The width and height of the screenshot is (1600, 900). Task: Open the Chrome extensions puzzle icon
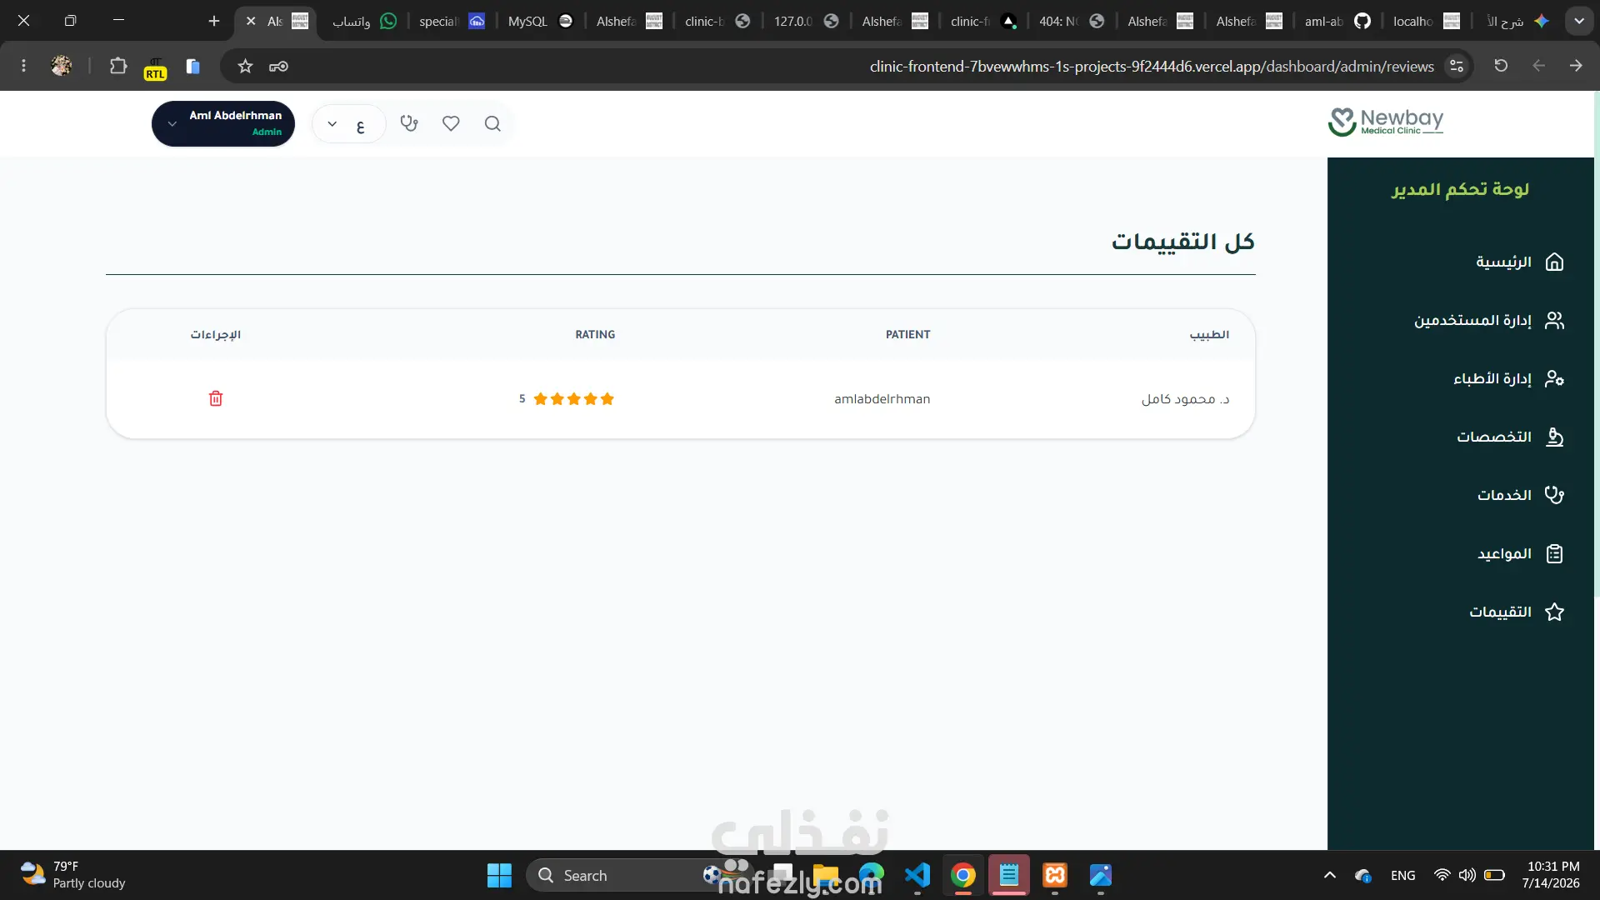(118, 66)
